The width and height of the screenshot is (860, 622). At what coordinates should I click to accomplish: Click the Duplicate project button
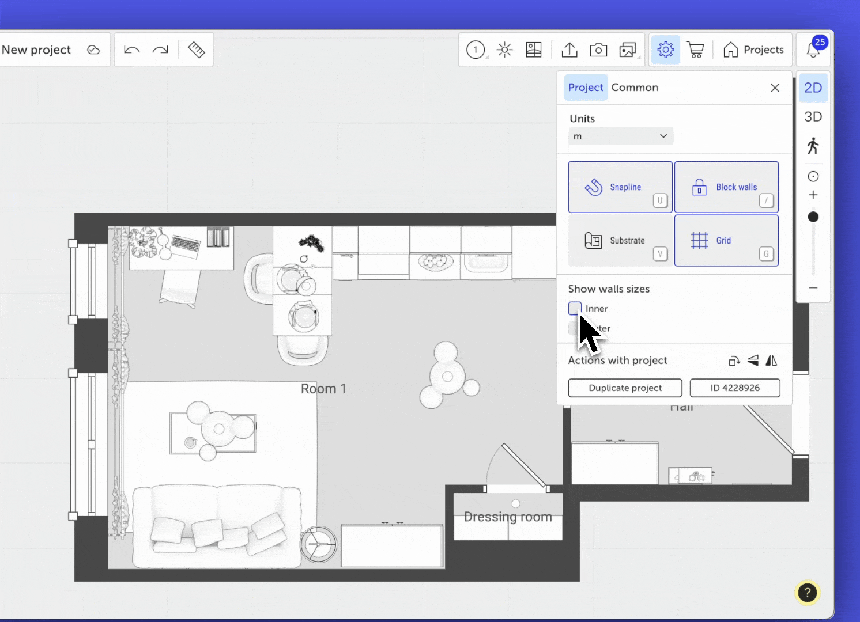[x=625, y=388]
